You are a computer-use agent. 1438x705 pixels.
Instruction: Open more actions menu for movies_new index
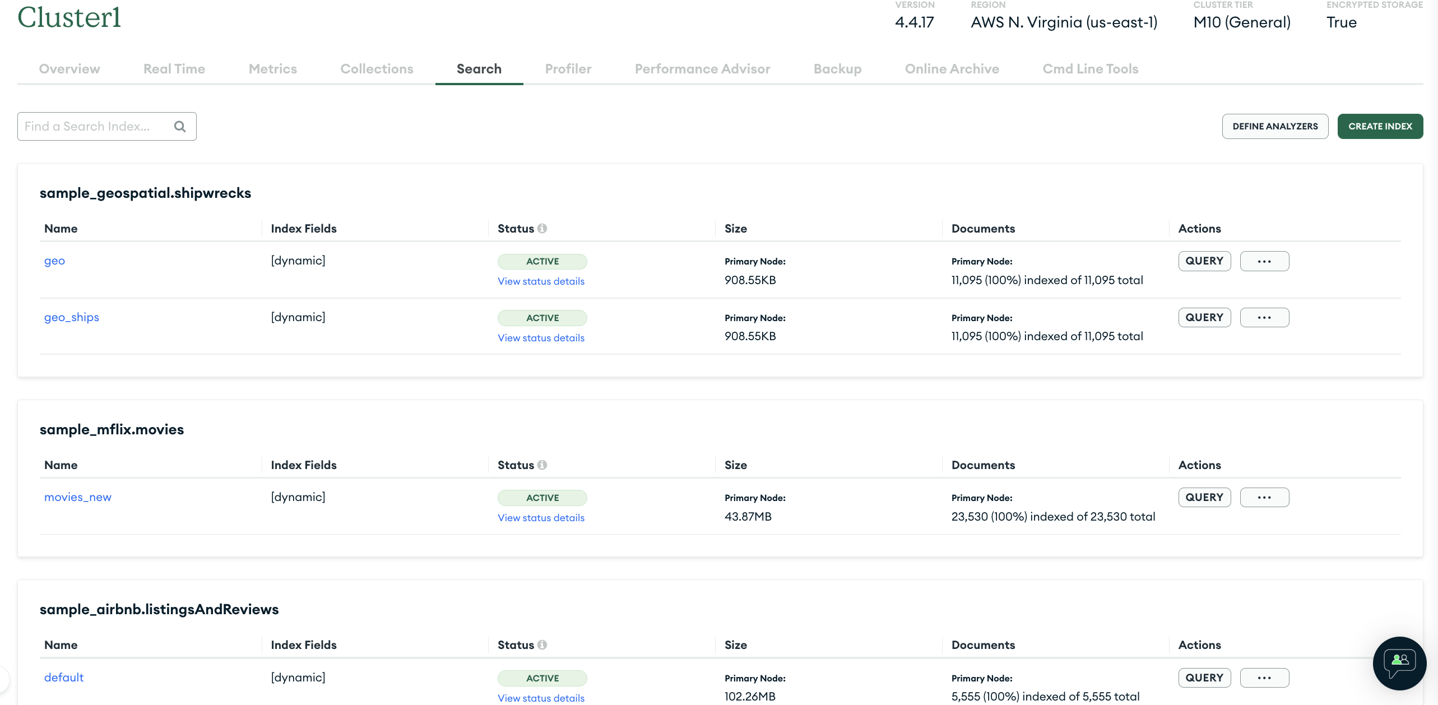click(1264, 498)
